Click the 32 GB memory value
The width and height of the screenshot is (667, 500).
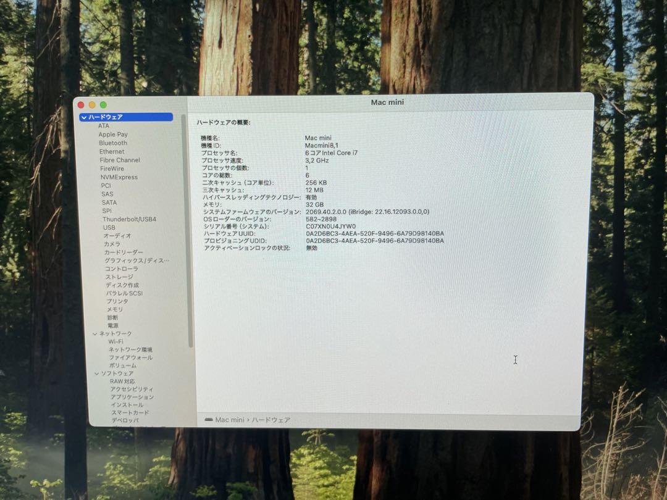pyautogui.click(x=315, y=204)
